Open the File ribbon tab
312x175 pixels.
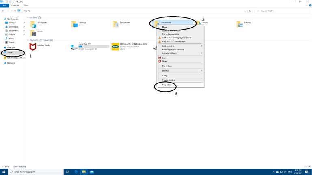4,6
